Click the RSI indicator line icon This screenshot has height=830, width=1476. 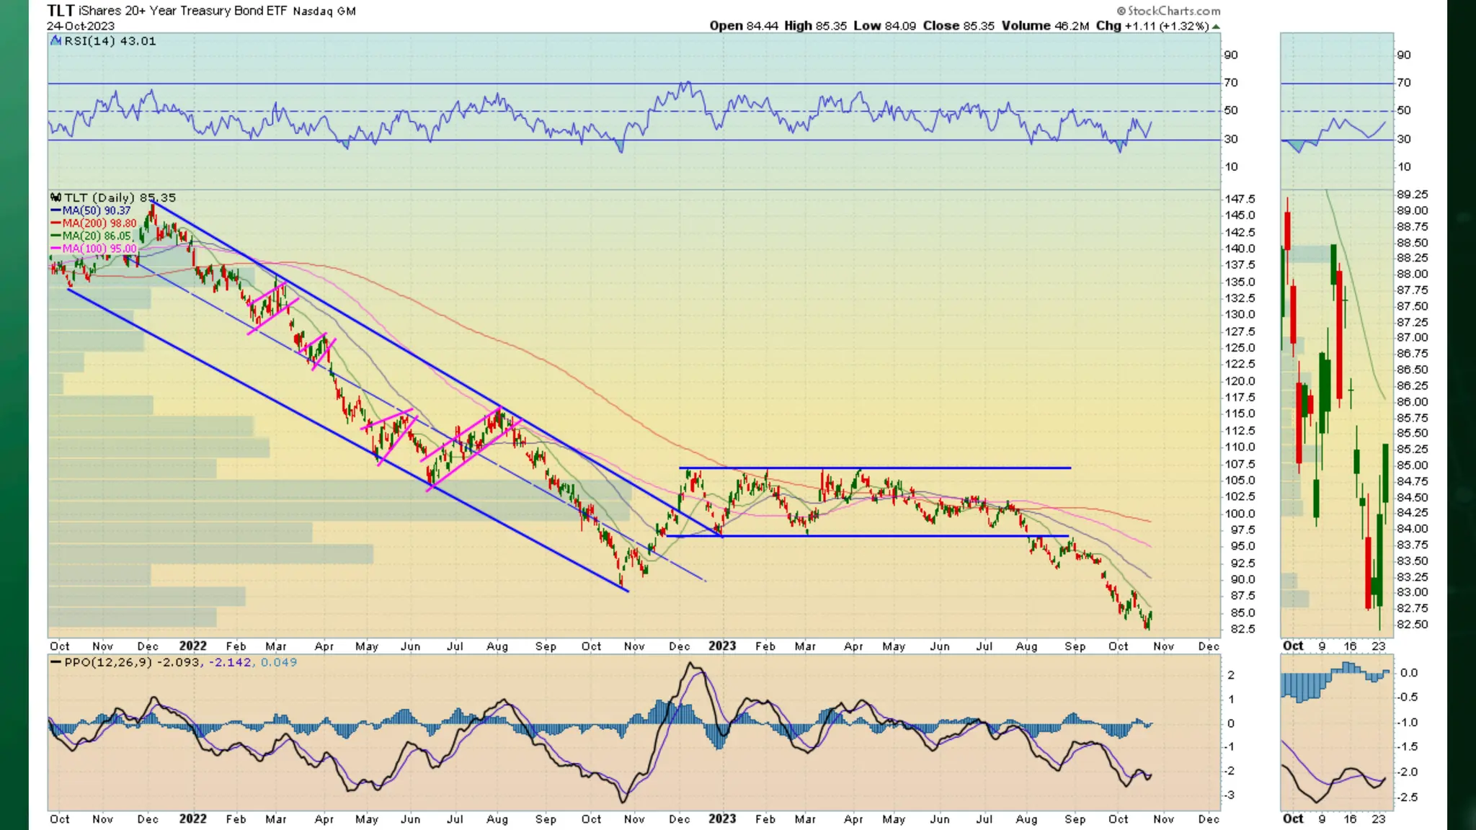click(x=55, y=41)
